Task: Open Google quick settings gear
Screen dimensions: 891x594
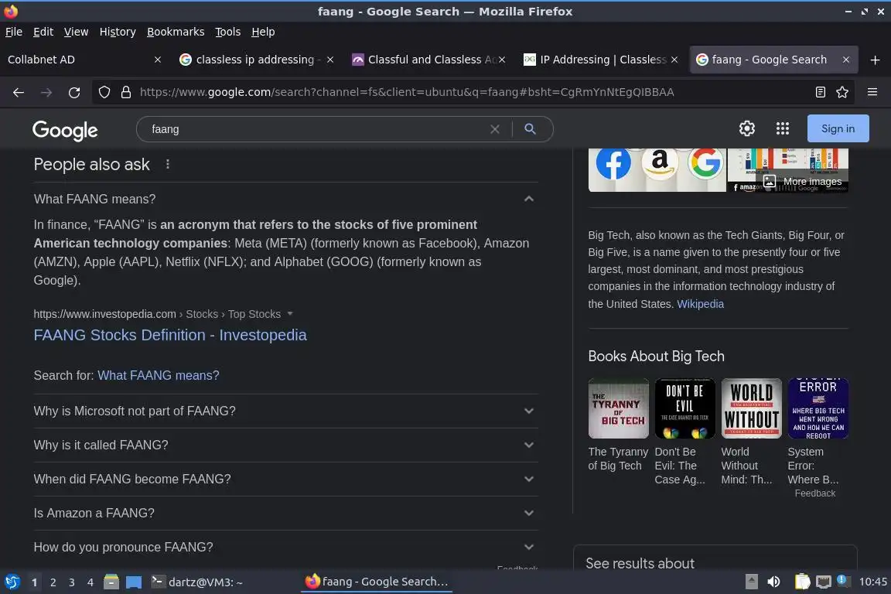Action: [746, 128]
